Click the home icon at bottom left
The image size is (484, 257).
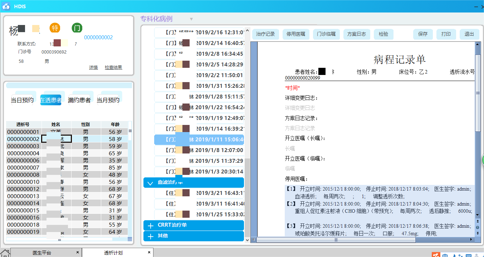5,253
